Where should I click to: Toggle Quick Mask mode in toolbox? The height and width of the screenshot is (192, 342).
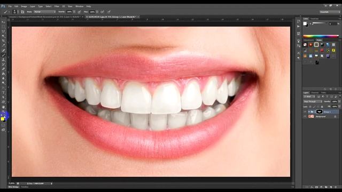click(3, 125)
